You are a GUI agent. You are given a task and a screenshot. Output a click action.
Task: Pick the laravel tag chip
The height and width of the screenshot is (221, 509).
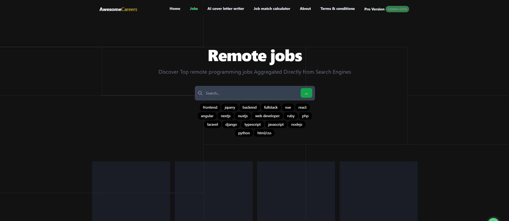coord(212,124)
